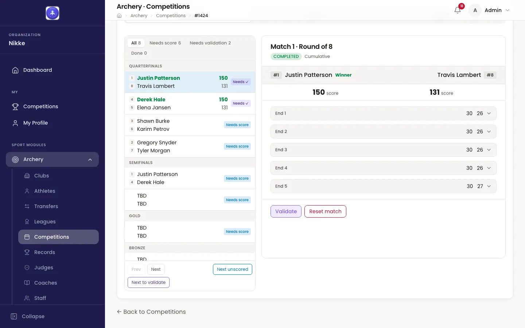Screen dimensions: 525x328
Task: Select Shawn Burke vs Karim Petrov match
Action: (x=190, y=125)
